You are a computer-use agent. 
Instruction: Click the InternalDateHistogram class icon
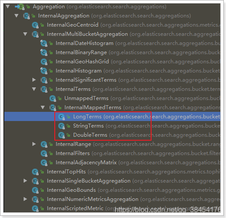tap(44, 43)
